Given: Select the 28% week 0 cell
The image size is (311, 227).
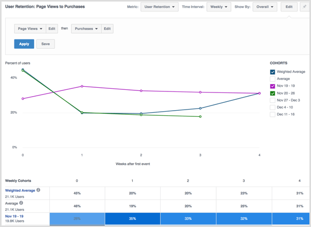Looking at the screenshot, I should coord(77,219).
